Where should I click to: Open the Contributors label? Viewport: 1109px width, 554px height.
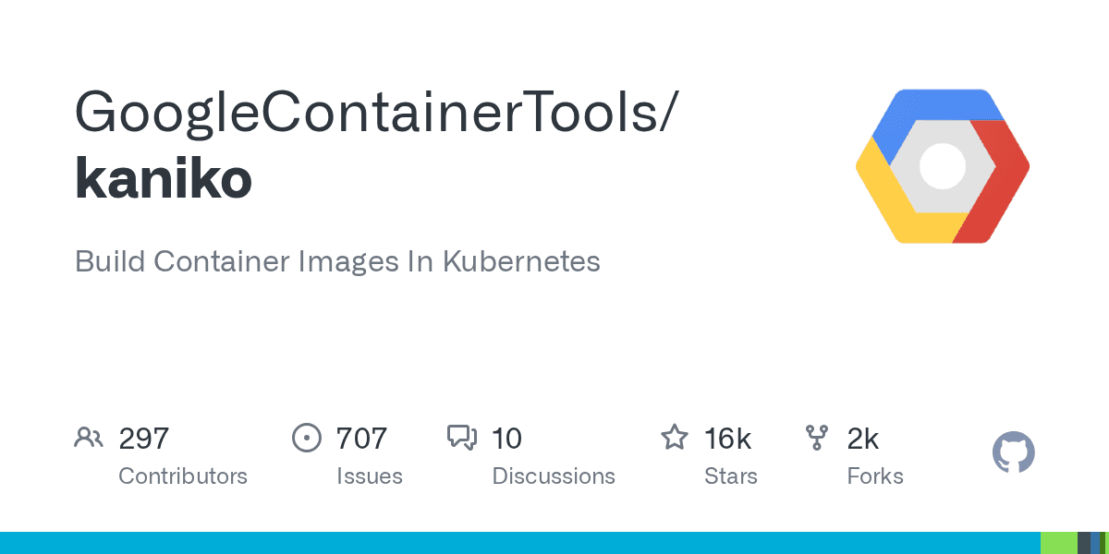pos(183,476)
